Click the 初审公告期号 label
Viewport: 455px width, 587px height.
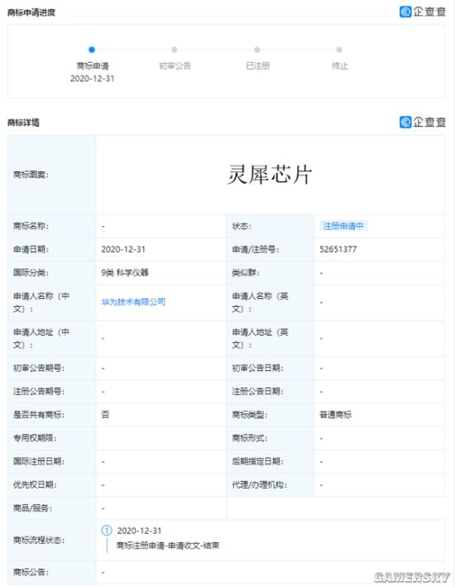[x=39, y=368]
